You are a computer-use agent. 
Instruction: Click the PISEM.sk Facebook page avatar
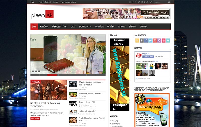[x=139, y=55]
